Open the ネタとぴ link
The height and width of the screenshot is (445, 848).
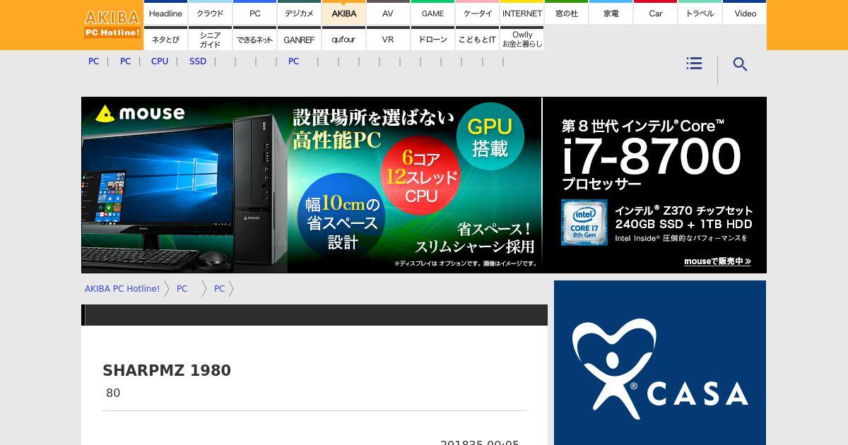[x=165, y=40]
